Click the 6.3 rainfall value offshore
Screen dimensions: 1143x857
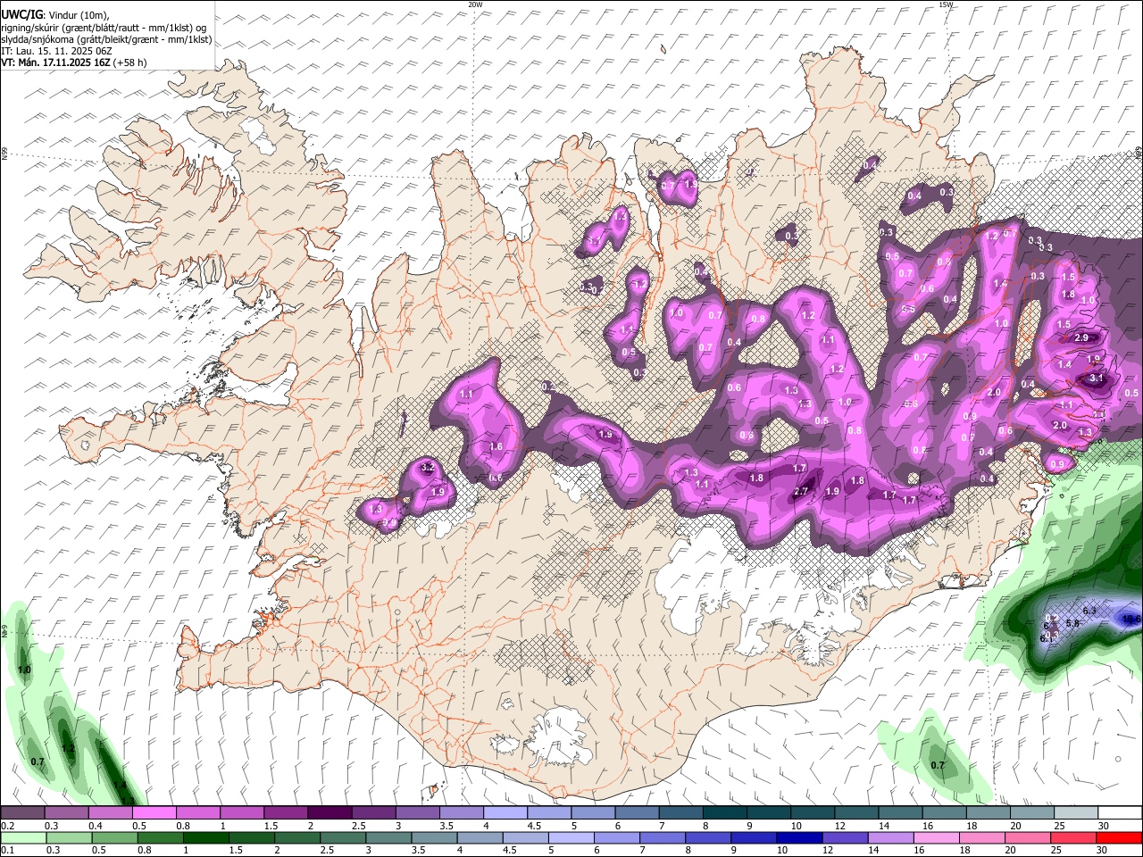click(x=1089, y=611)
